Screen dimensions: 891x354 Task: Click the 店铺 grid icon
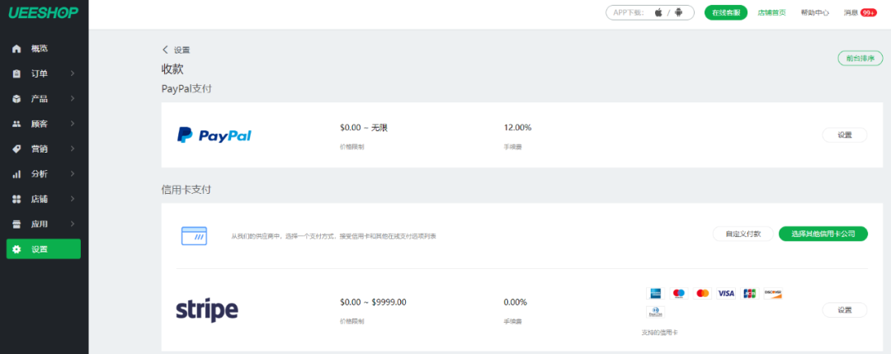(x=16, y=199)
